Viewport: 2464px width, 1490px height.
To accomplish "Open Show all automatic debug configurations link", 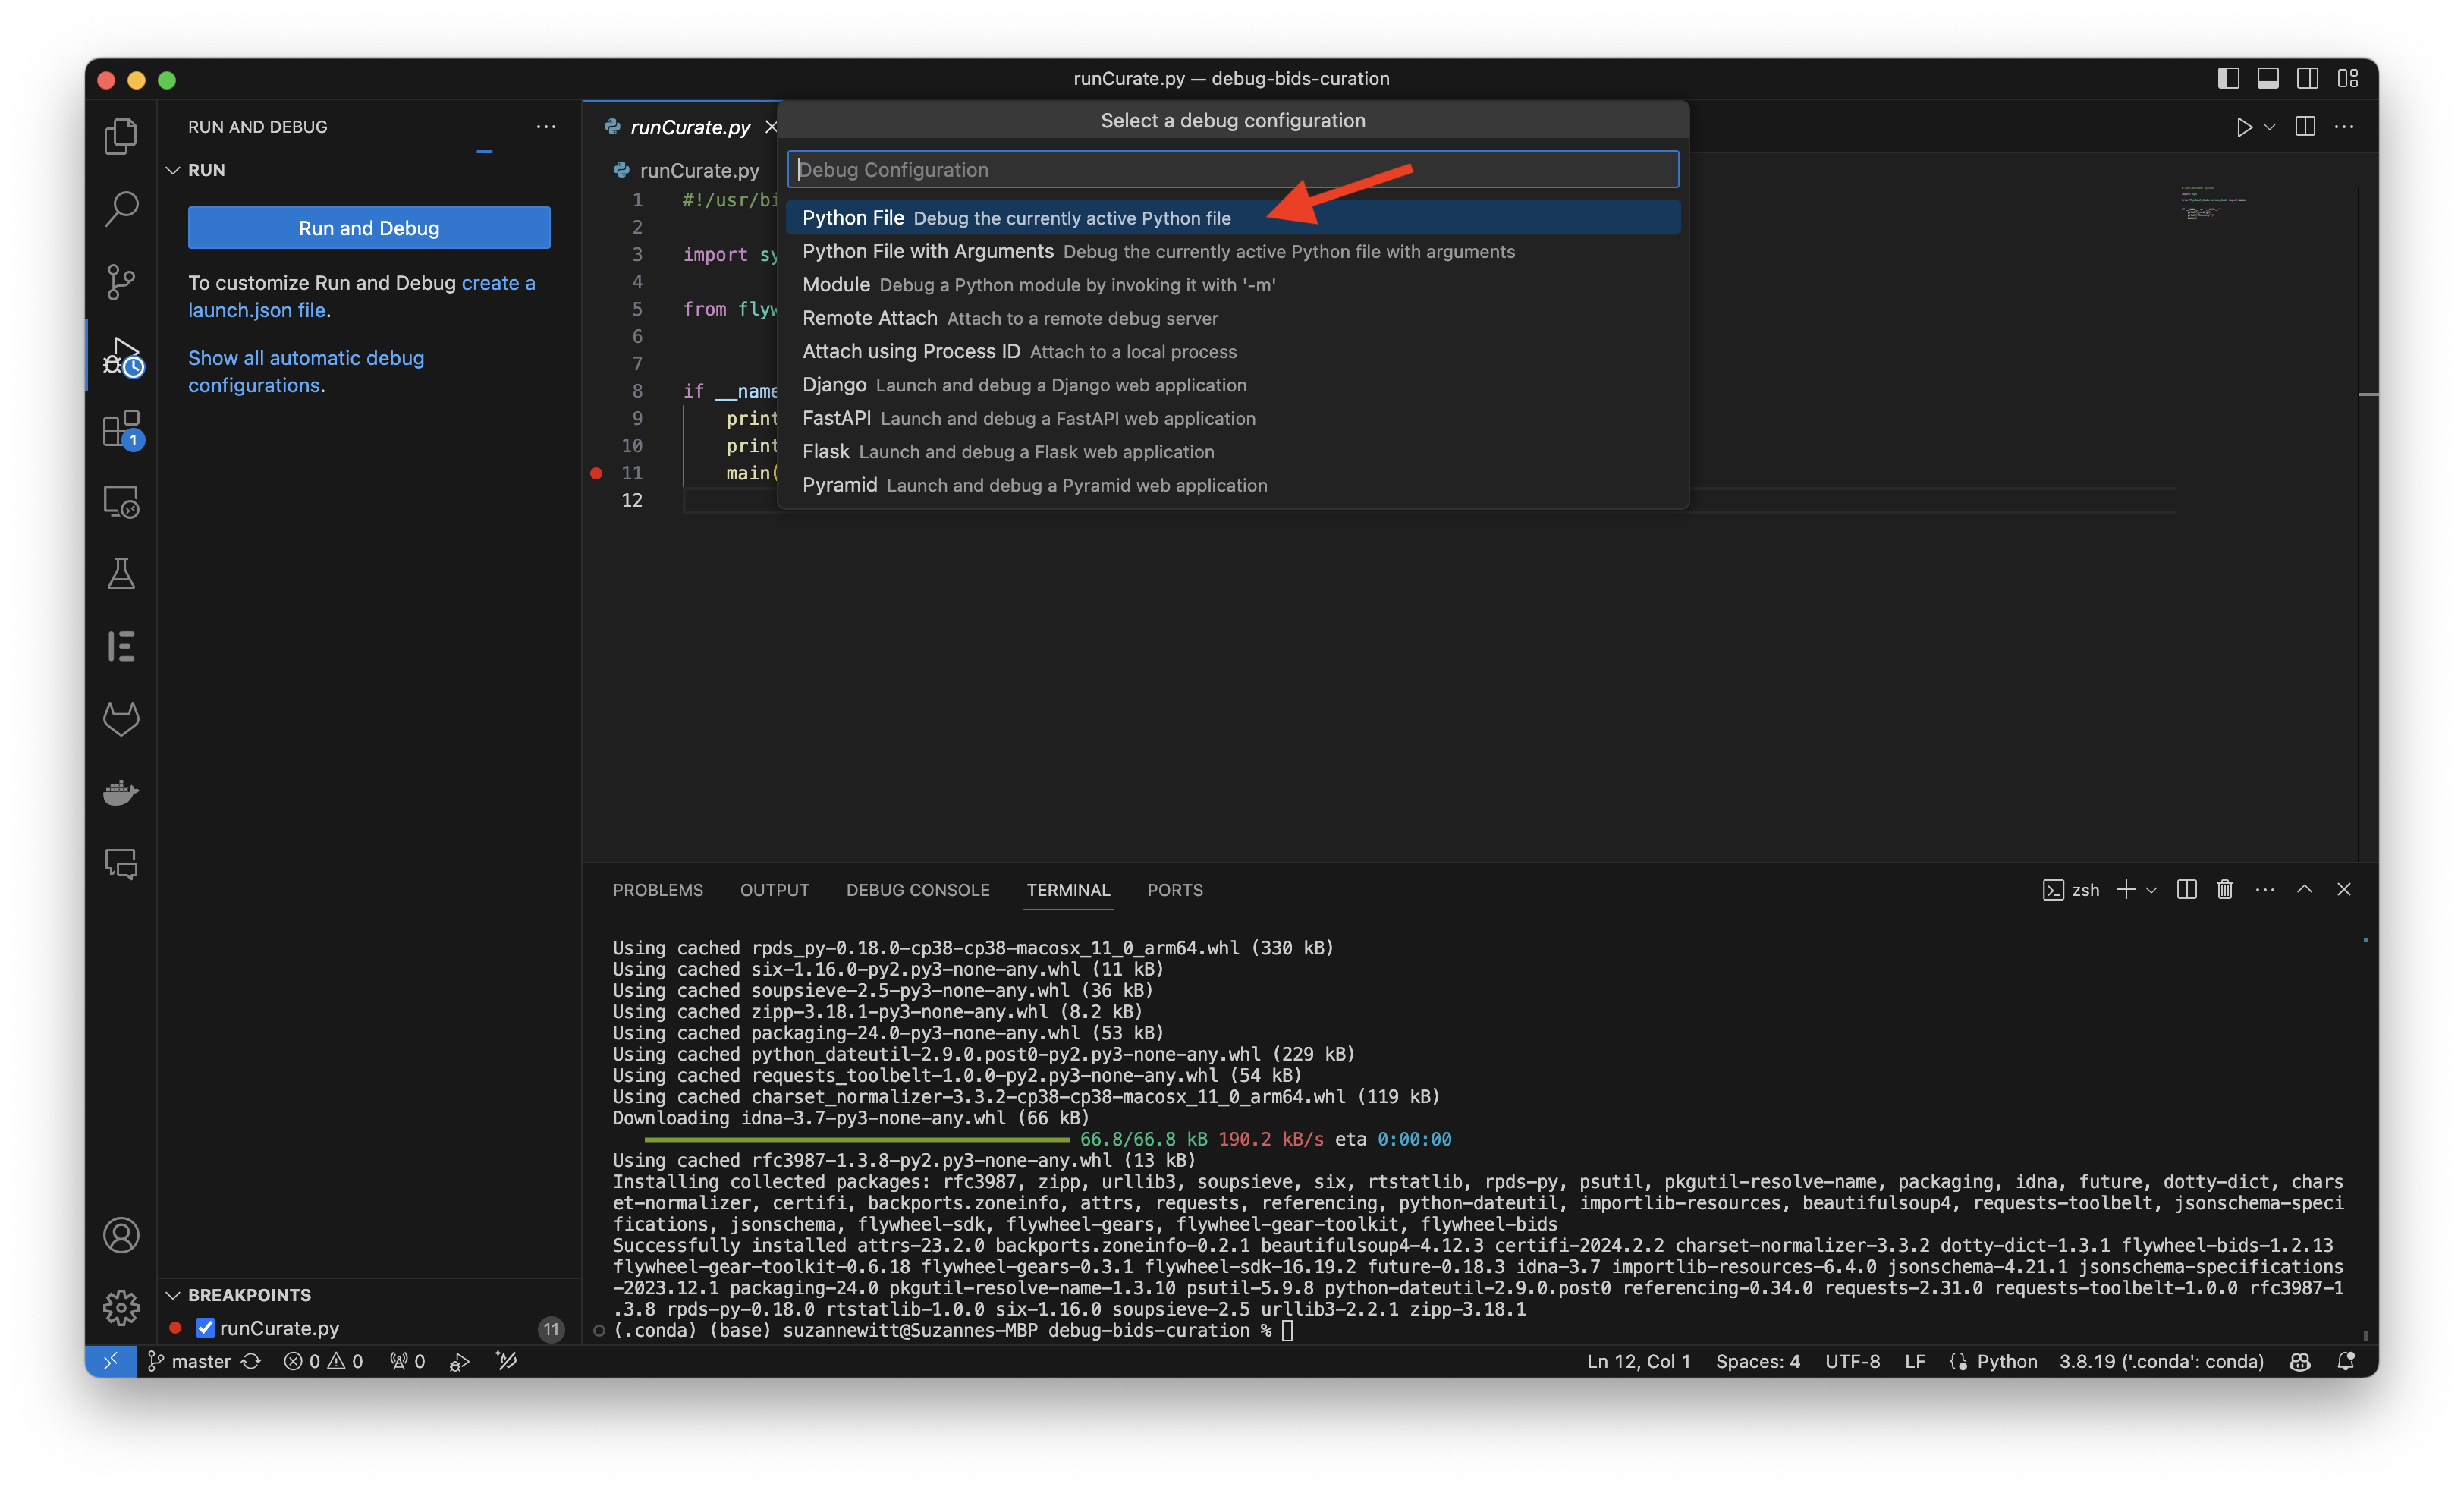I will click(x=305, y=371).
